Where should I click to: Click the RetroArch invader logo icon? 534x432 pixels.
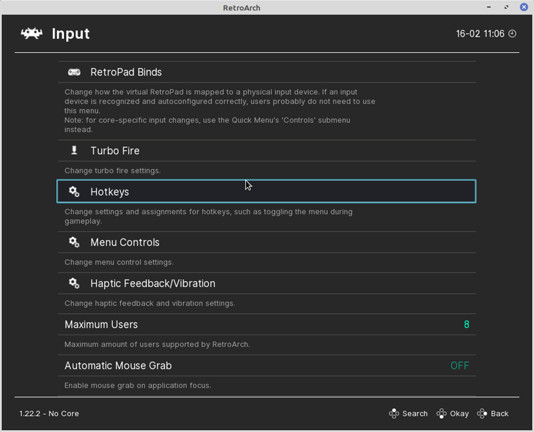(x=31, y=33)
